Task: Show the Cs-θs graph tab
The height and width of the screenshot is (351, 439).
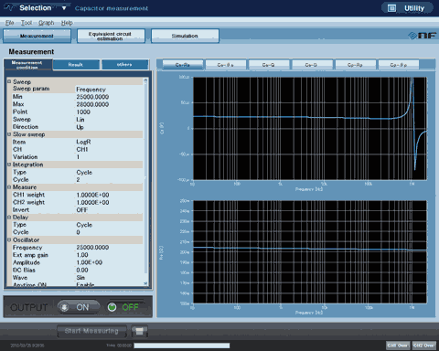Action: click(x=226, y=65)
